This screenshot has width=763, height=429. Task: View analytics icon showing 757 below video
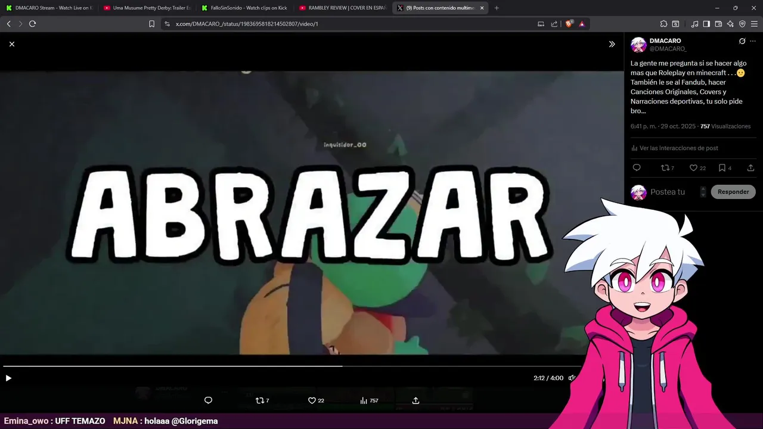tap(369, 400)
